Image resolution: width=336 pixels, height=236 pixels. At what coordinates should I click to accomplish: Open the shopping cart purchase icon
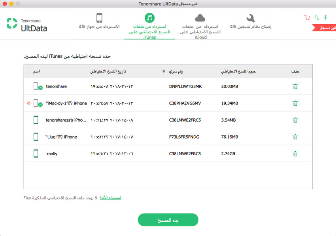(307, 17)
